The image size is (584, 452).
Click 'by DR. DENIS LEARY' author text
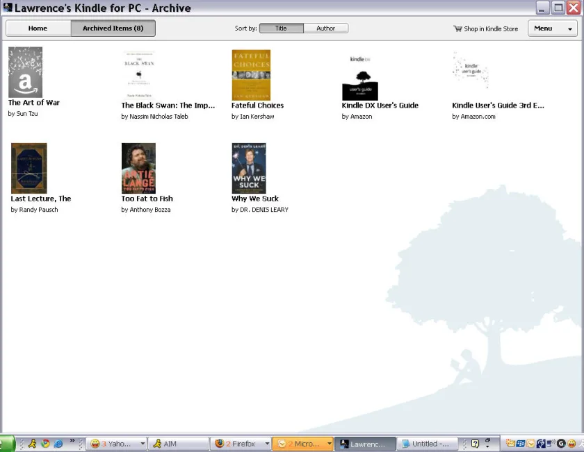pos(260,210)
